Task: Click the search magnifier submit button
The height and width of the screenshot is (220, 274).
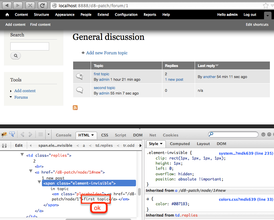Action: [x=15, y=56]
